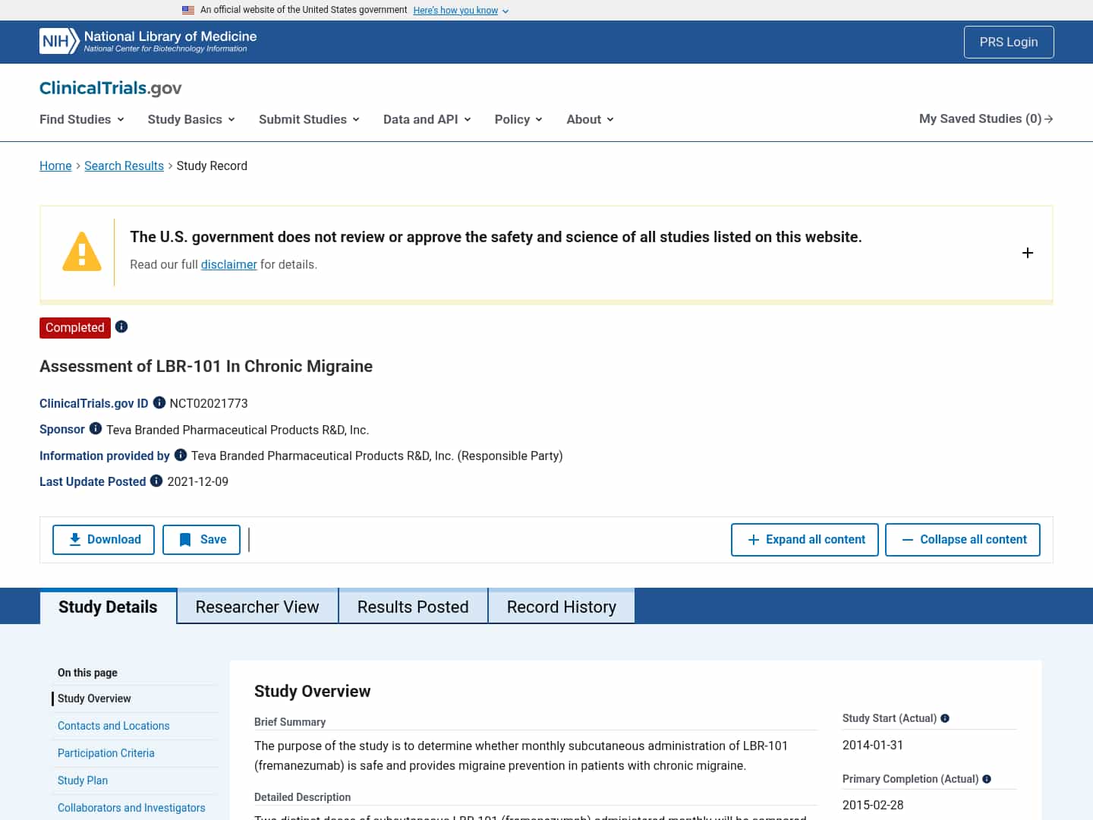Click info icon beside Study Start (Actual)
This screenshot has height=820, width=1093.
click(x=945, y=718)
